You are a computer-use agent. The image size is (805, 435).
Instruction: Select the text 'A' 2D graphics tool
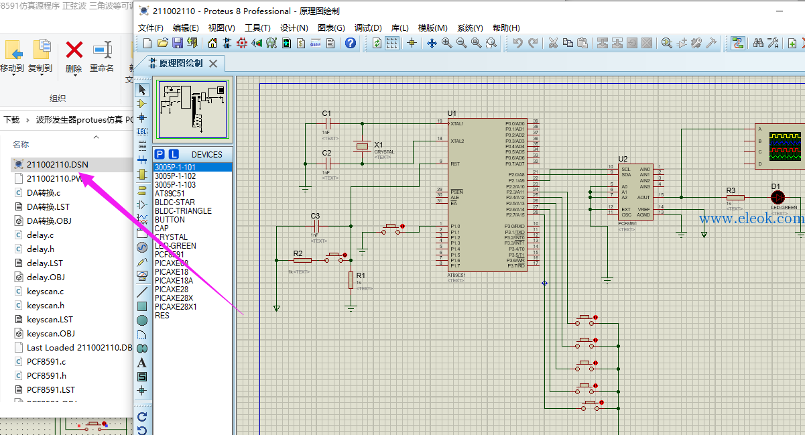[142, 363]
